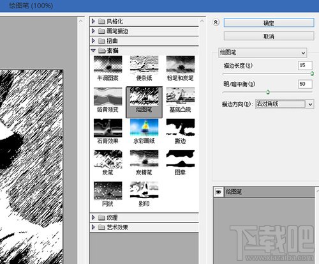
Task: Select the 半调图案 filter thumbnail
Action: pyautogui.click(x=108, y=65)
